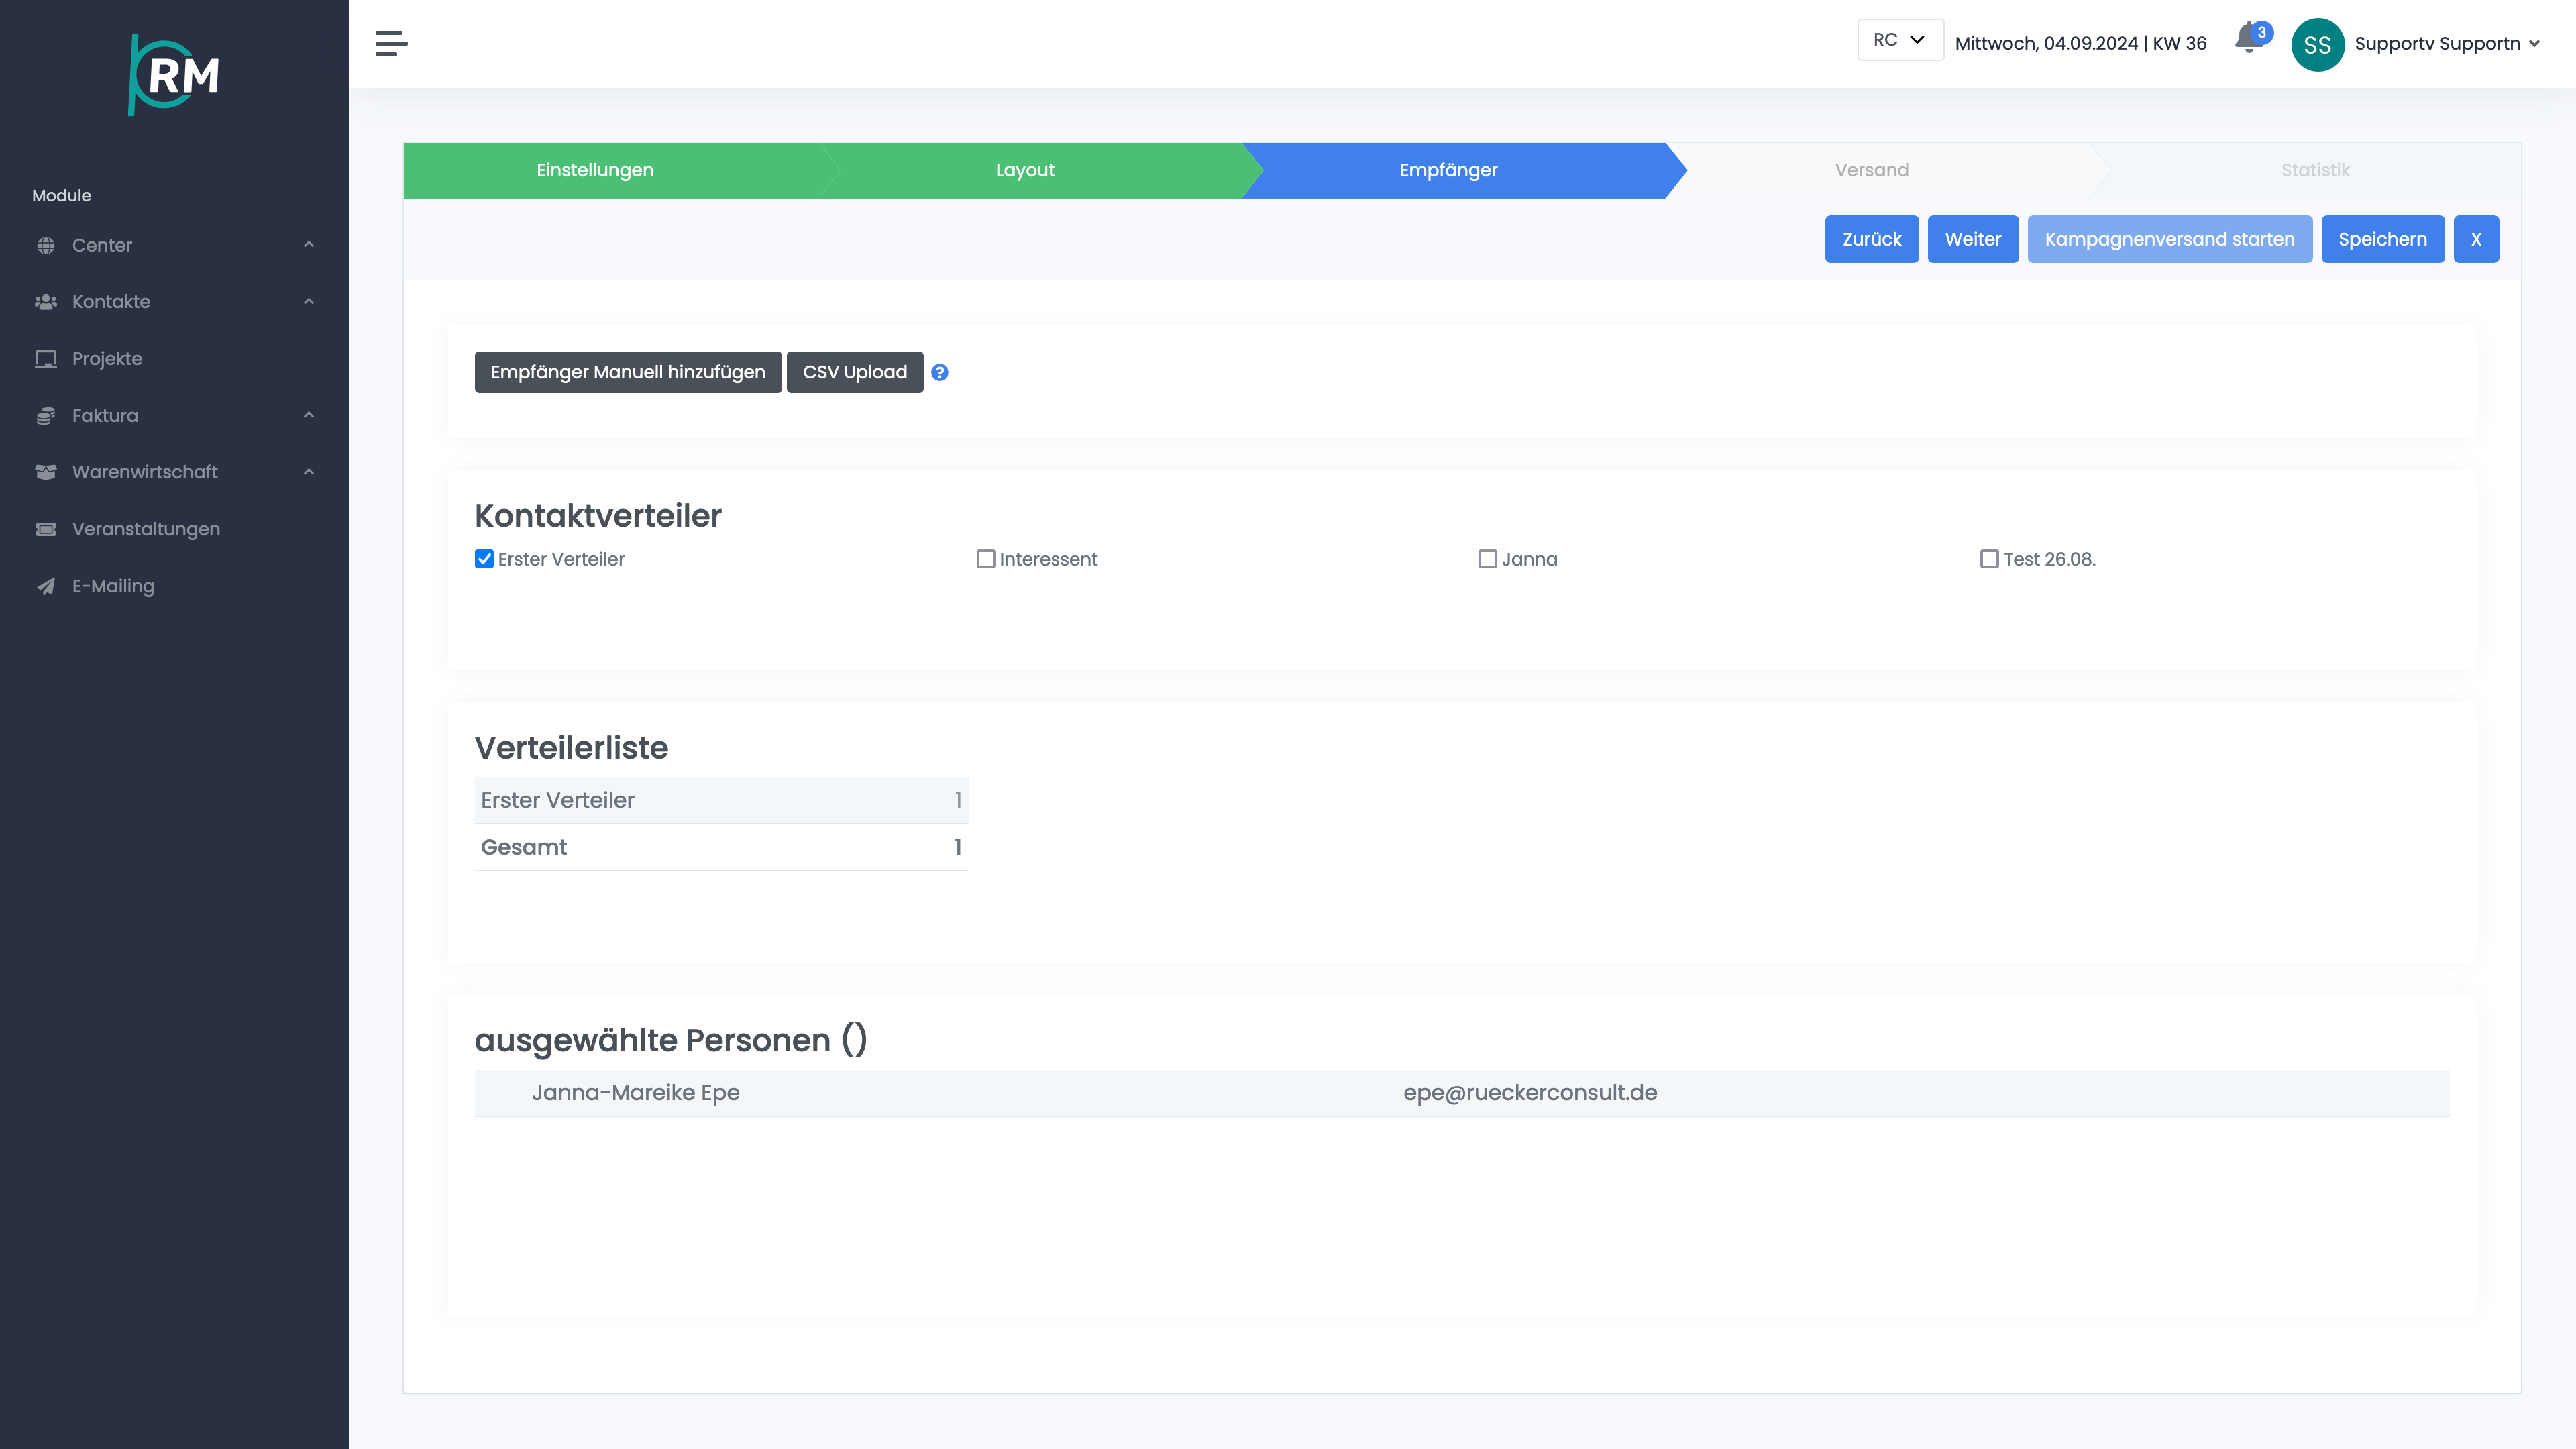Uncheck the Erster Verteiler checkbox
Viewport: 2576px width, 1449px height.
(484, 559)
